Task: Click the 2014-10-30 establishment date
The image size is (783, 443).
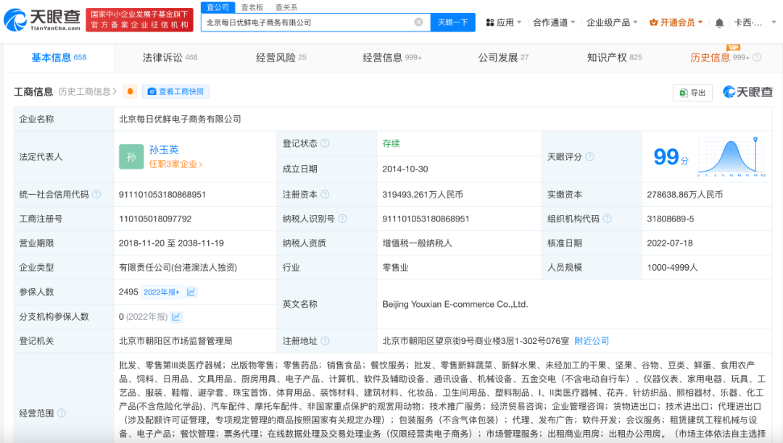Action: (405, 169)
